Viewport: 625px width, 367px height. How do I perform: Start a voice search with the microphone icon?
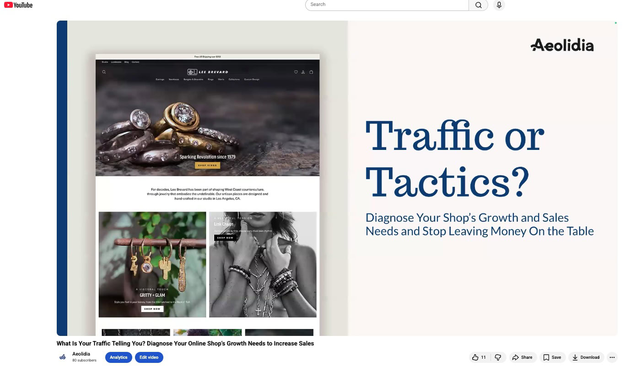tap(499, 5)
